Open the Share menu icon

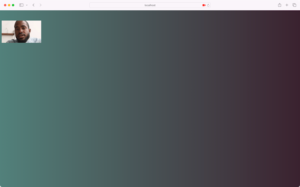[x=280, y=5]
